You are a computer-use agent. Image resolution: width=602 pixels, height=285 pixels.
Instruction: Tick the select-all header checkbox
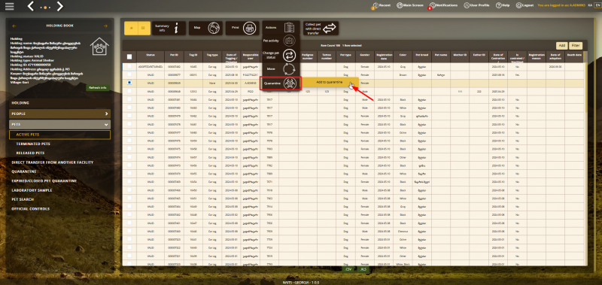point(129,56)
